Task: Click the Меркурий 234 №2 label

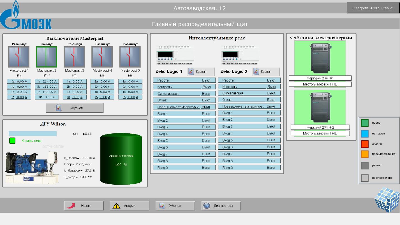Action: 320,127
